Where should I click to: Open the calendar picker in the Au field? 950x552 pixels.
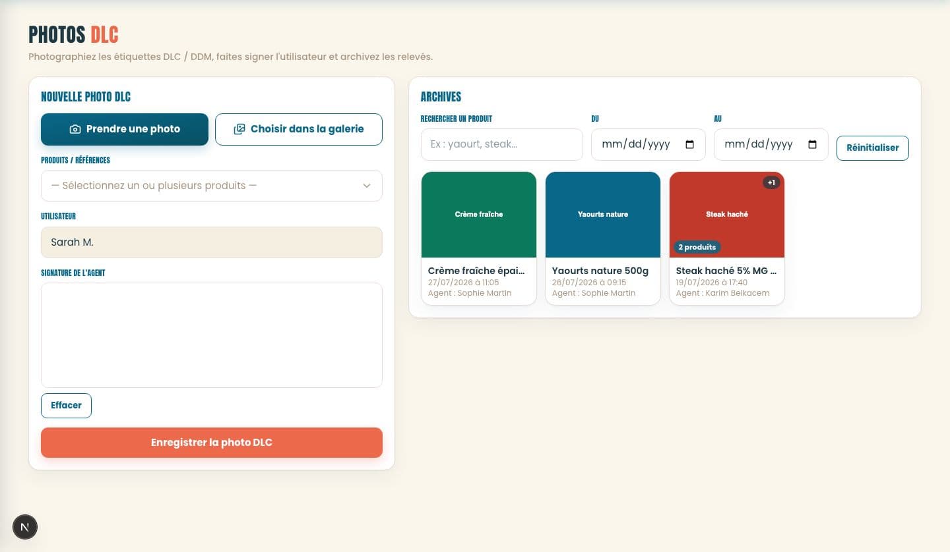[813, 144]
